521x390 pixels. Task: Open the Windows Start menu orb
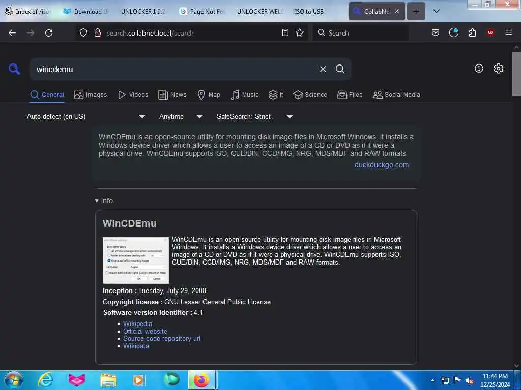point(14,380)
